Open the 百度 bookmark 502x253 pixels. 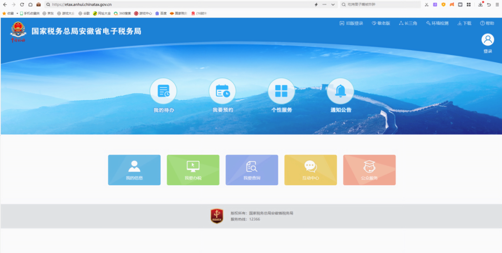coord(161,13)
